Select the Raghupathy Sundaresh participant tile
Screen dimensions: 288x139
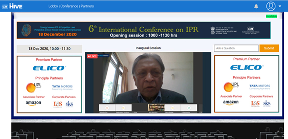[123, 108]
